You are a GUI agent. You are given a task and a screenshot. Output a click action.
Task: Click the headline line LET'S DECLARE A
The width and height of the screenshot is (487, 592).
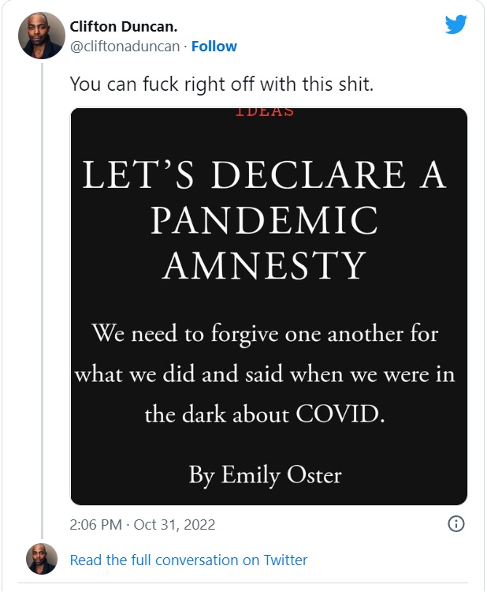[x=265, y=175]
